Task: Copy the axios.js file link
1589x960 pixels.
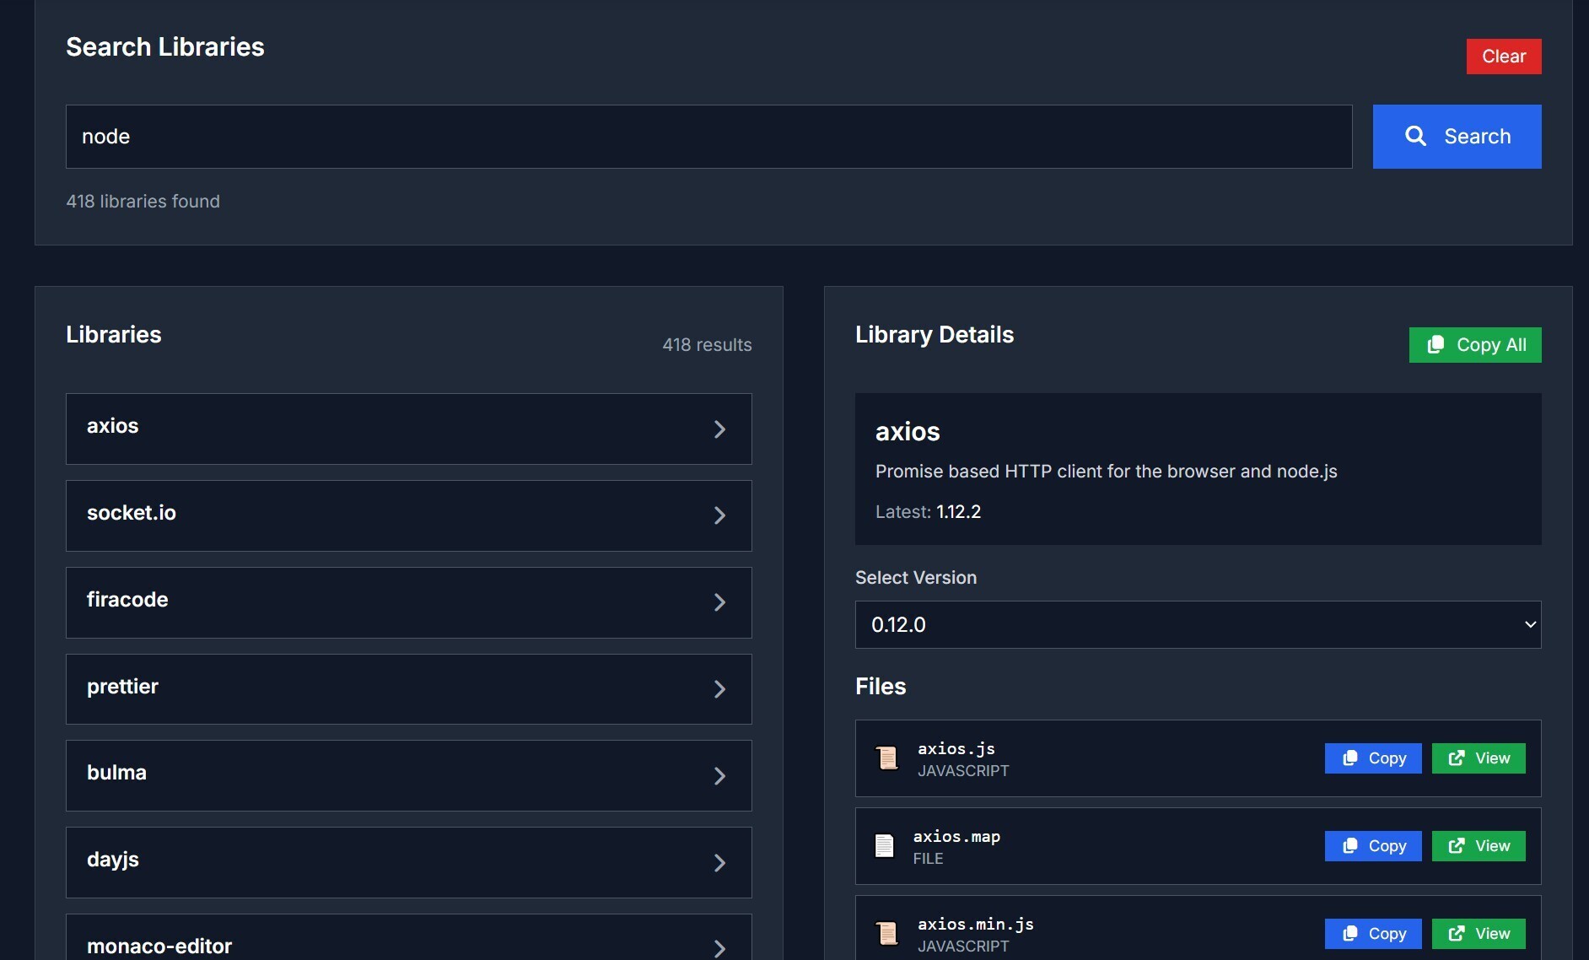Action: tap(1372, 758)
